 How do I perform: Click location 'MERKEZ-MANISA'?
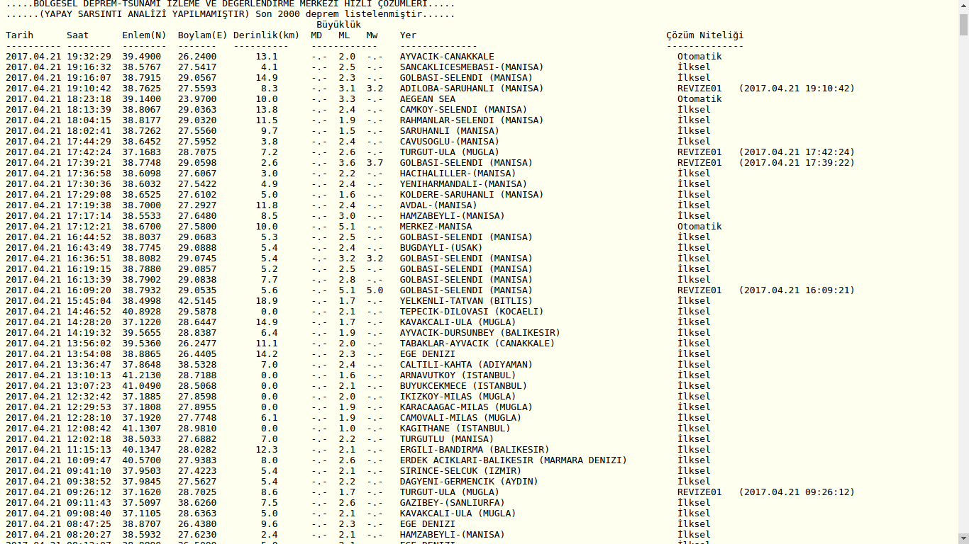(x=436, y=227)
